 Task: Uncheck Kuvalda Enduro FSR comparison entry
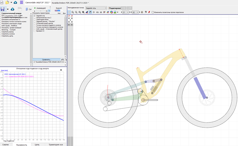35,62
